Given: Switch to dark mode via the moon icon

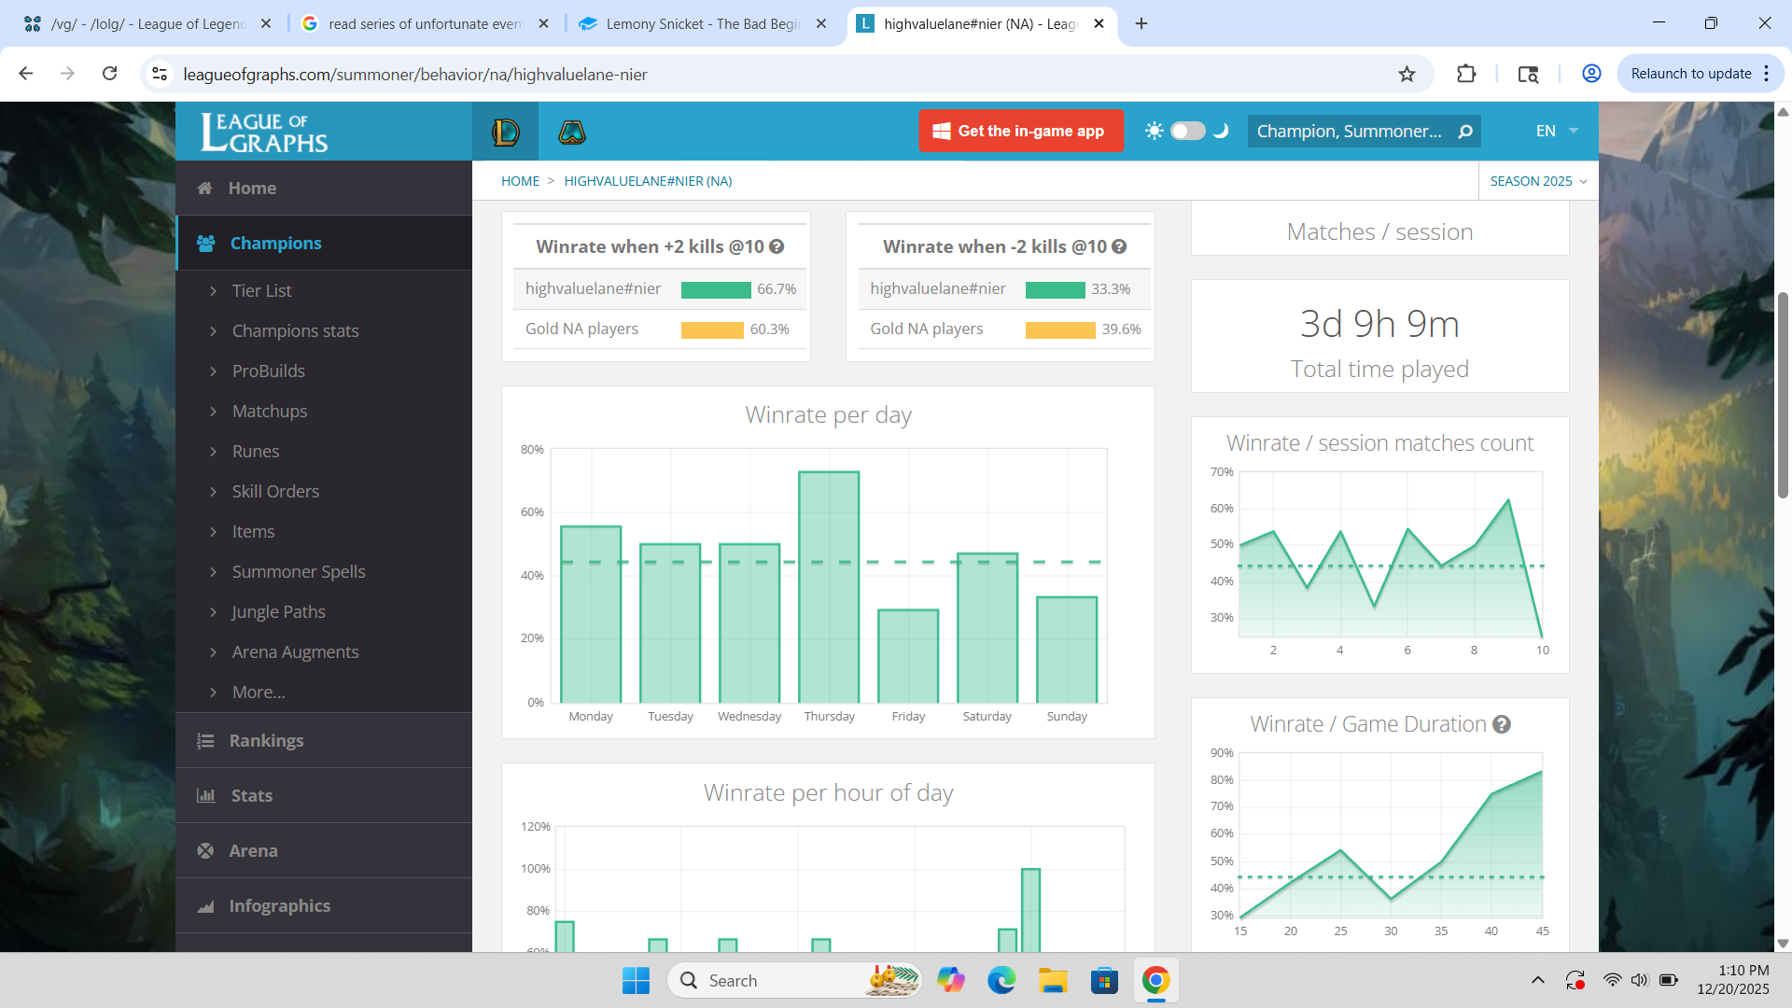Looking at the screenshot, I should [1221, 131].
